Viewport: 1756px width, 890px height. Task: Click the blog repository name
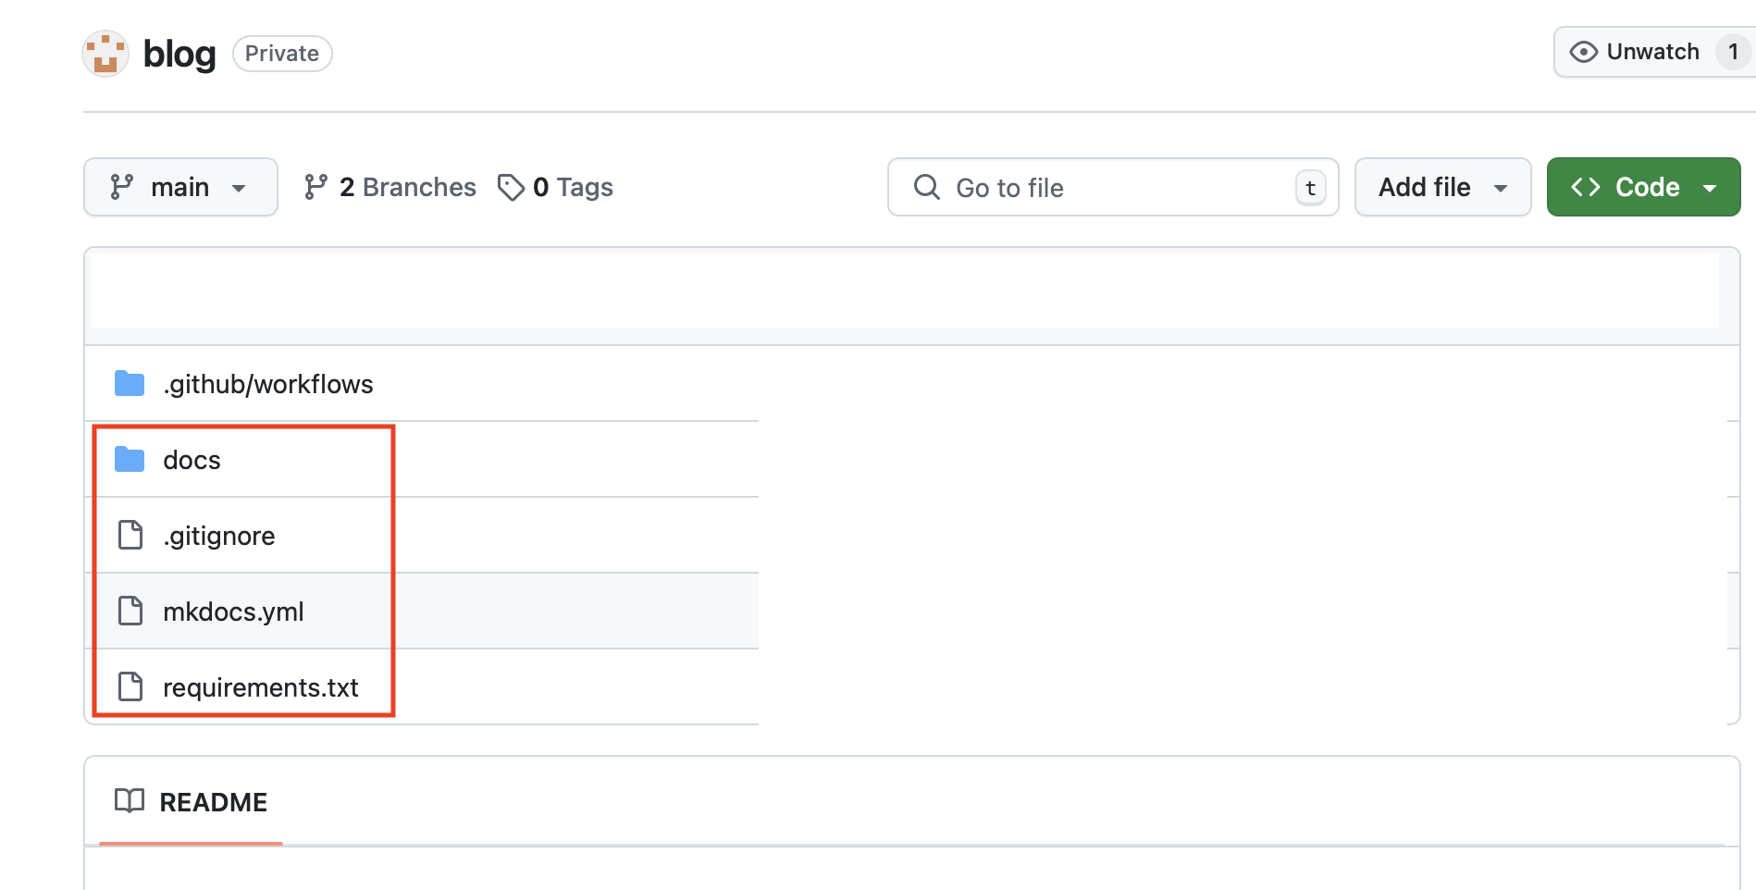(179, 54)
